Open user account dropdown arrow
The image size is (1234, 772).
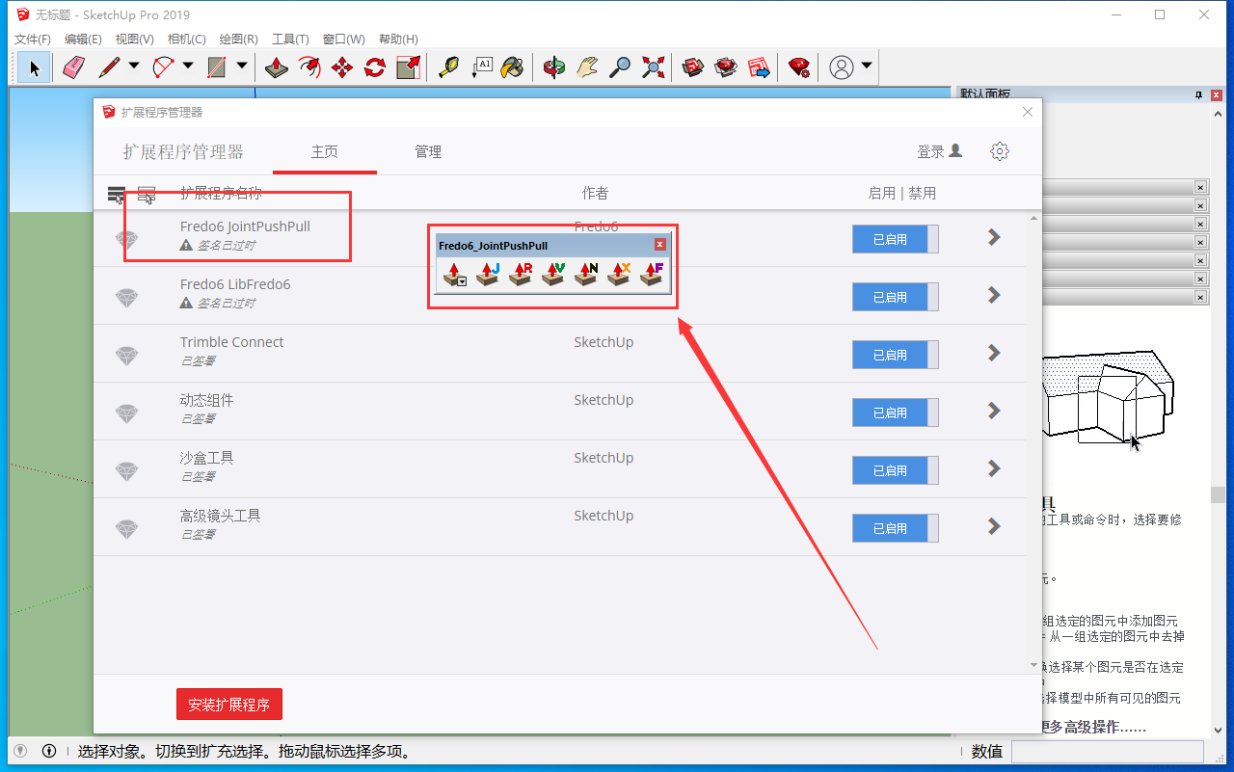coord(867,67)
